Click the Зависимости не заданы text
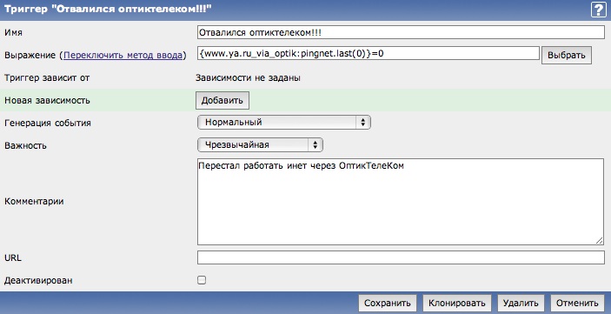 click(248, 78)
